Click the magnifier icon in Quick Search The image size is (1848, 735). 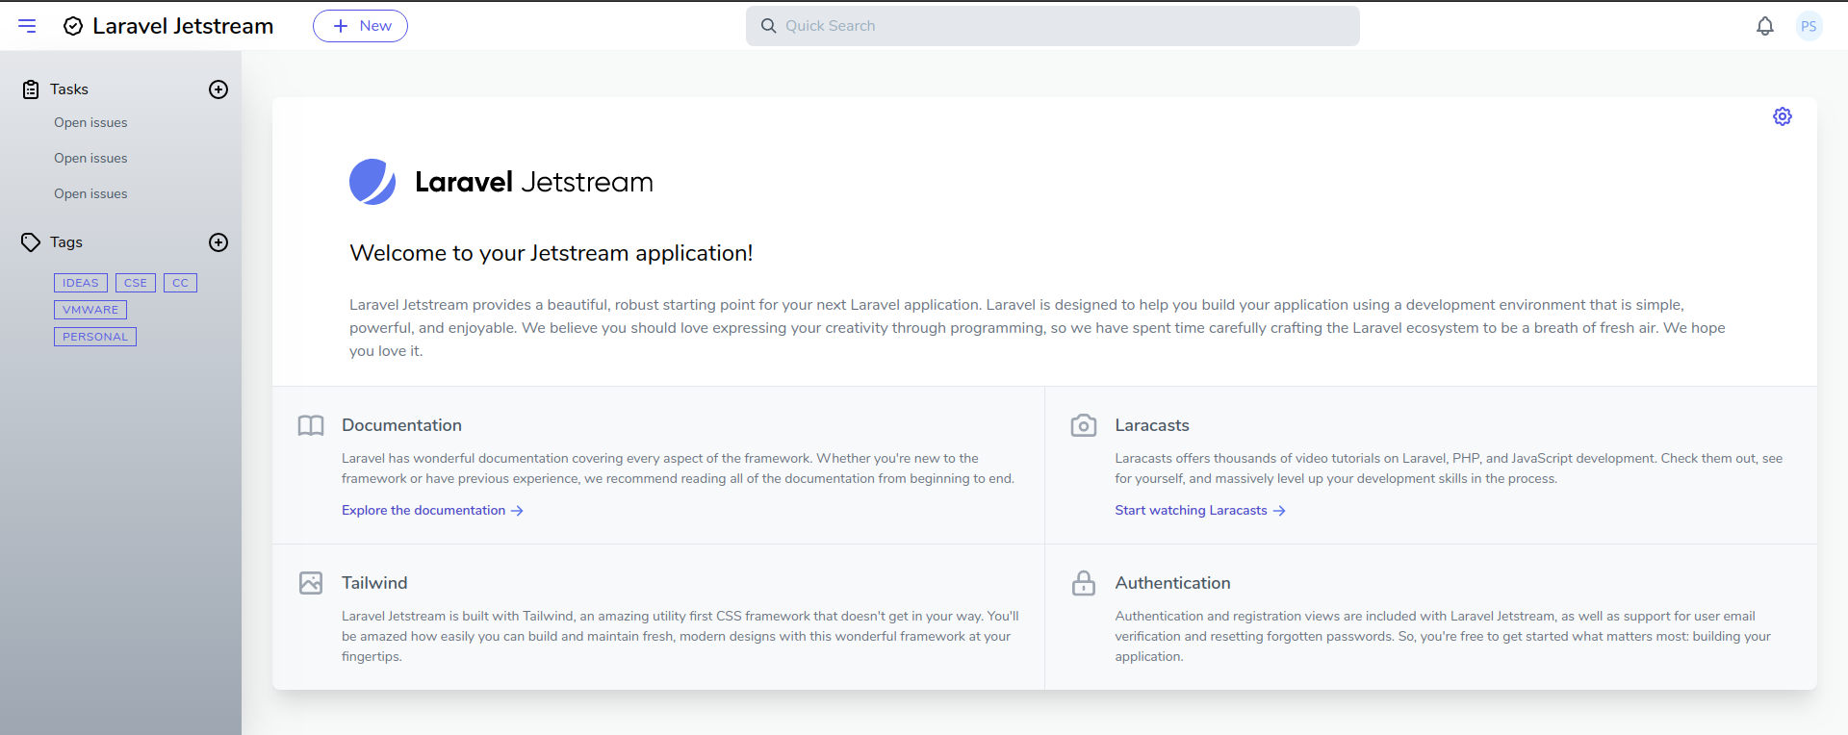click(x=768, y=26)
